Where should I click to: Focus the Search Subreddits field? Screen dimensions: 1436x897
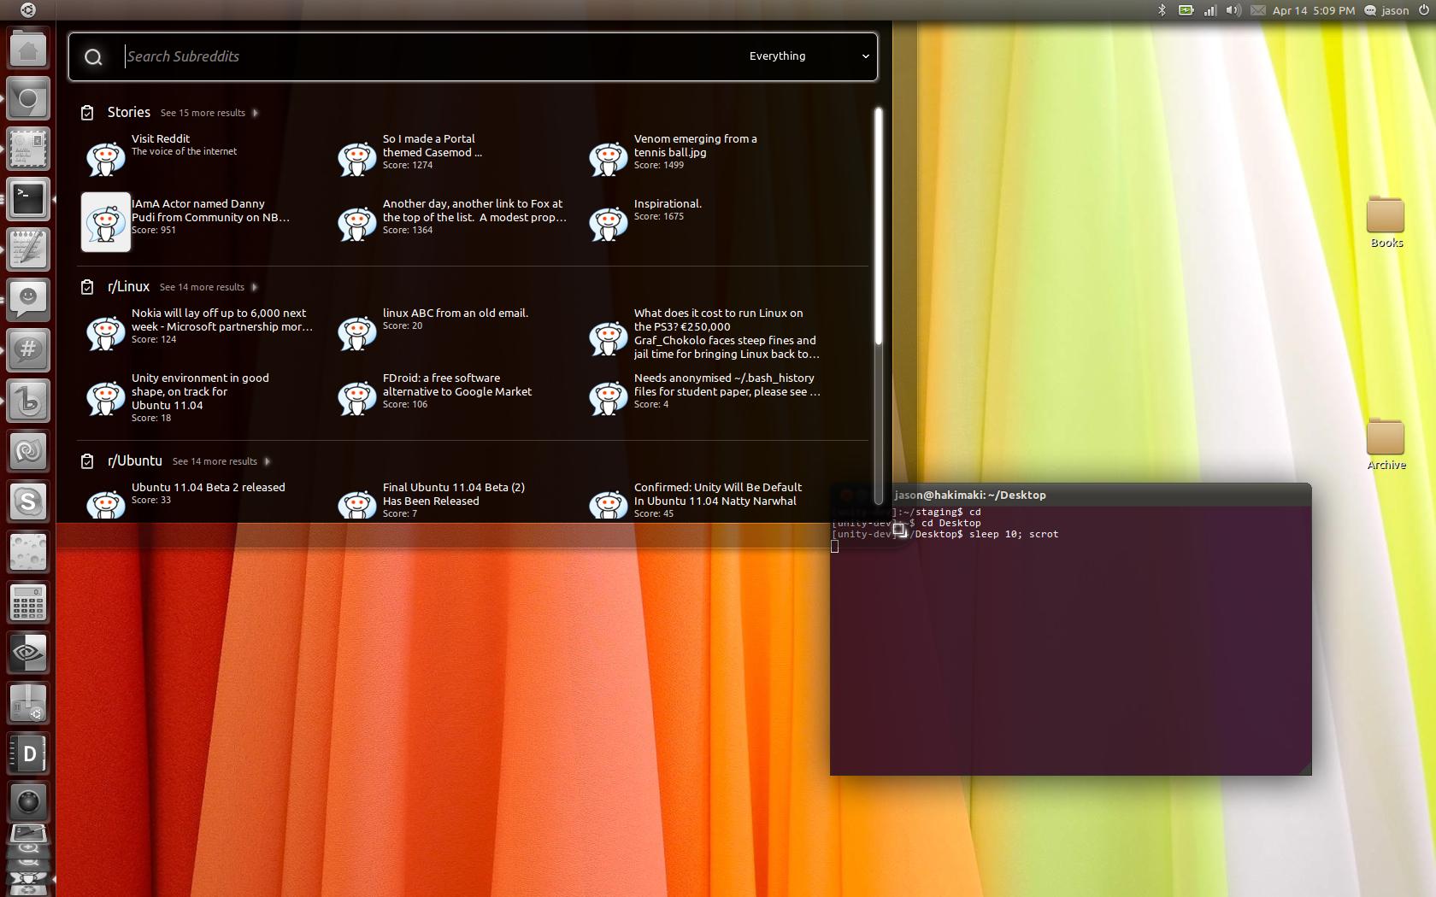point(427,56)
